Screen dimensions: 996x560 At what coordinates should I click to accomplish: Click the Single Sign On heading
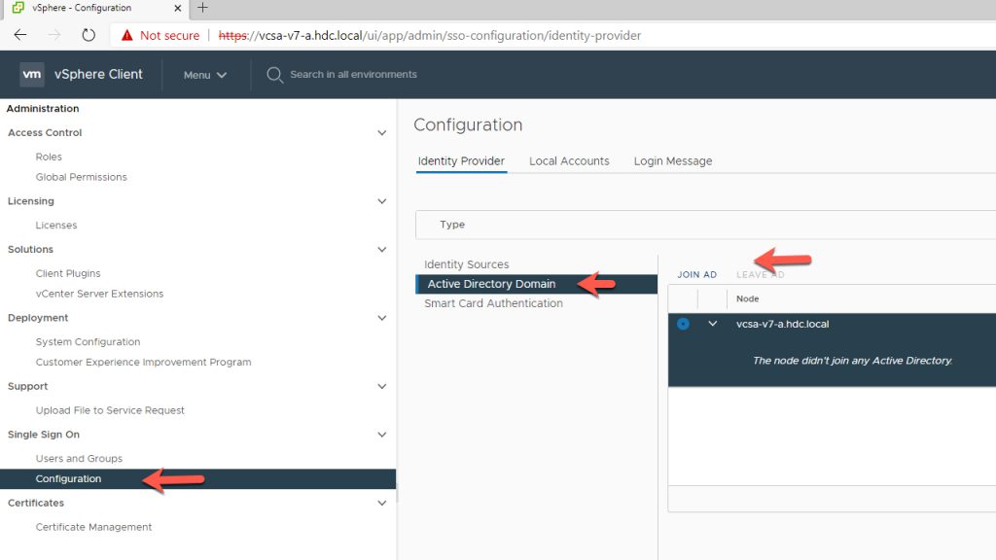[43, 435]
